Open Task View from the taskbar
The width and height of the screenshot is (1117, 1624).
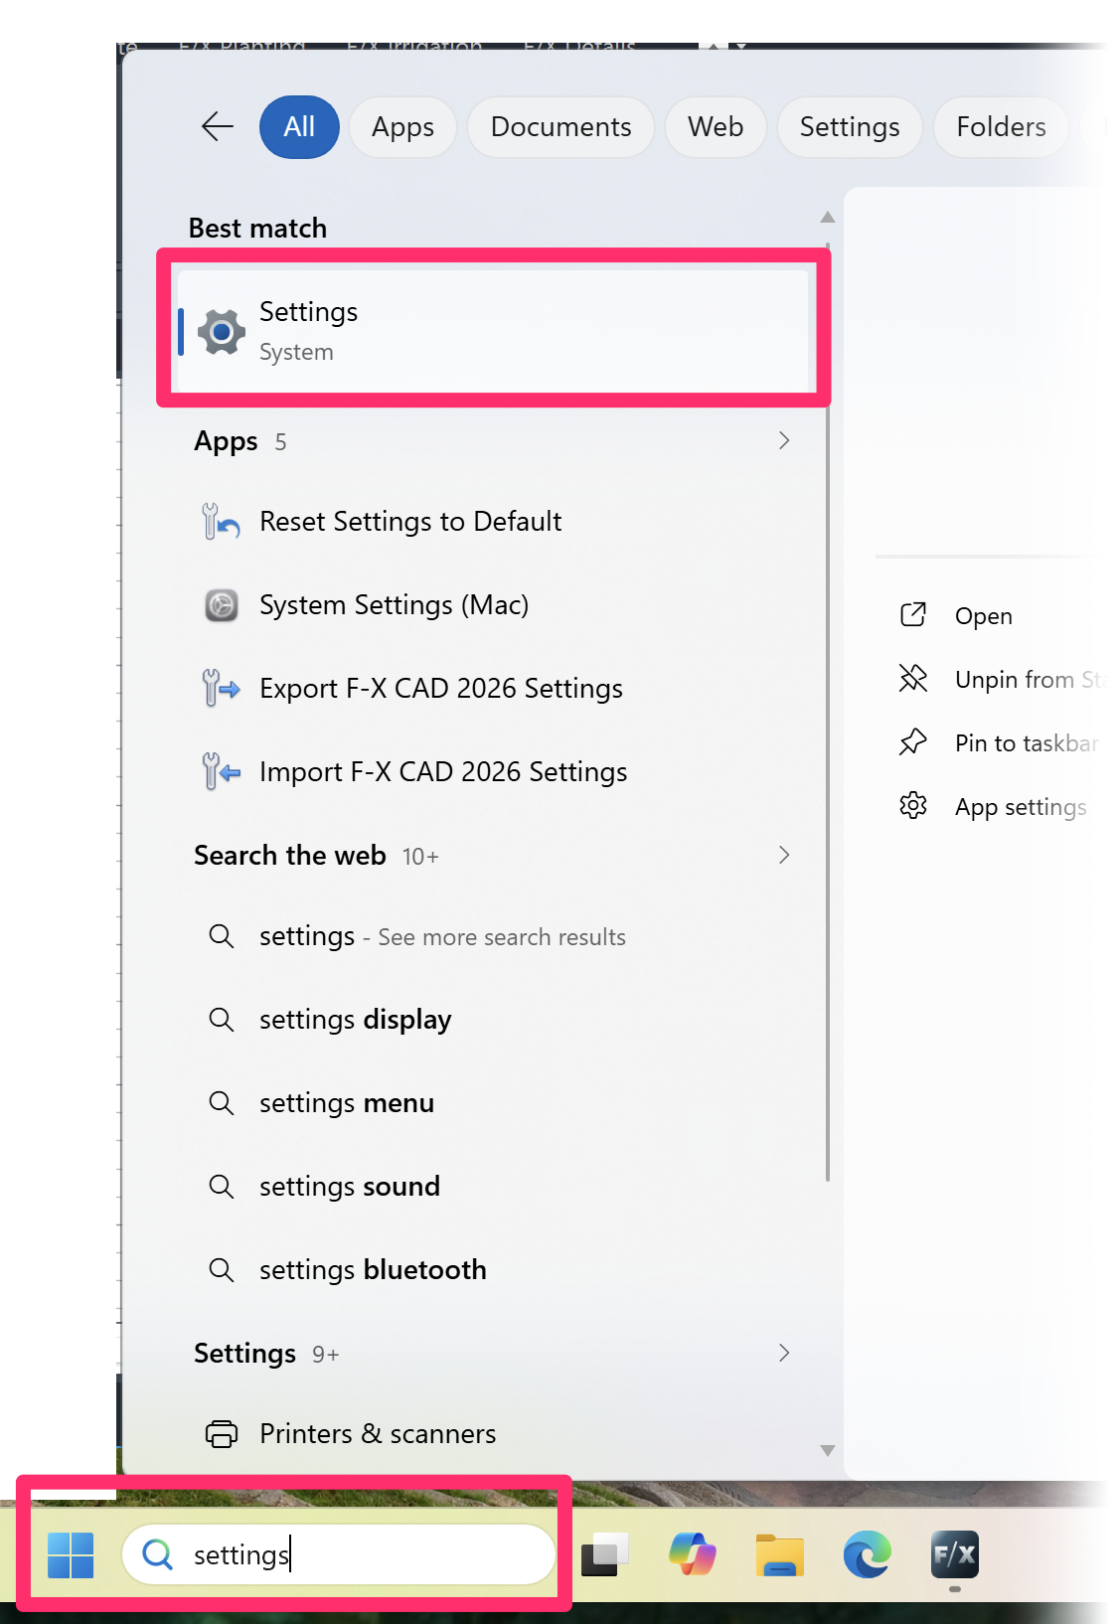tap(605, 1554)
